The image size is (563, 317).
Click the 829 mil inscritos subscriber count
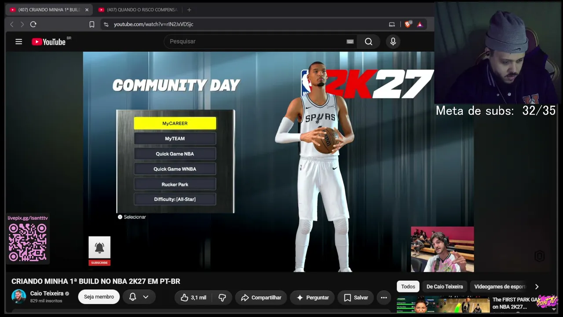point(46,301)
